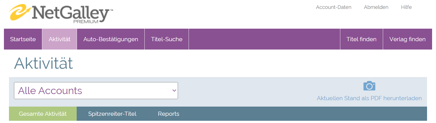Open the Alle Accounts dropdown
The width and height of the screenshot is (436, 123).
pos(96,90)
